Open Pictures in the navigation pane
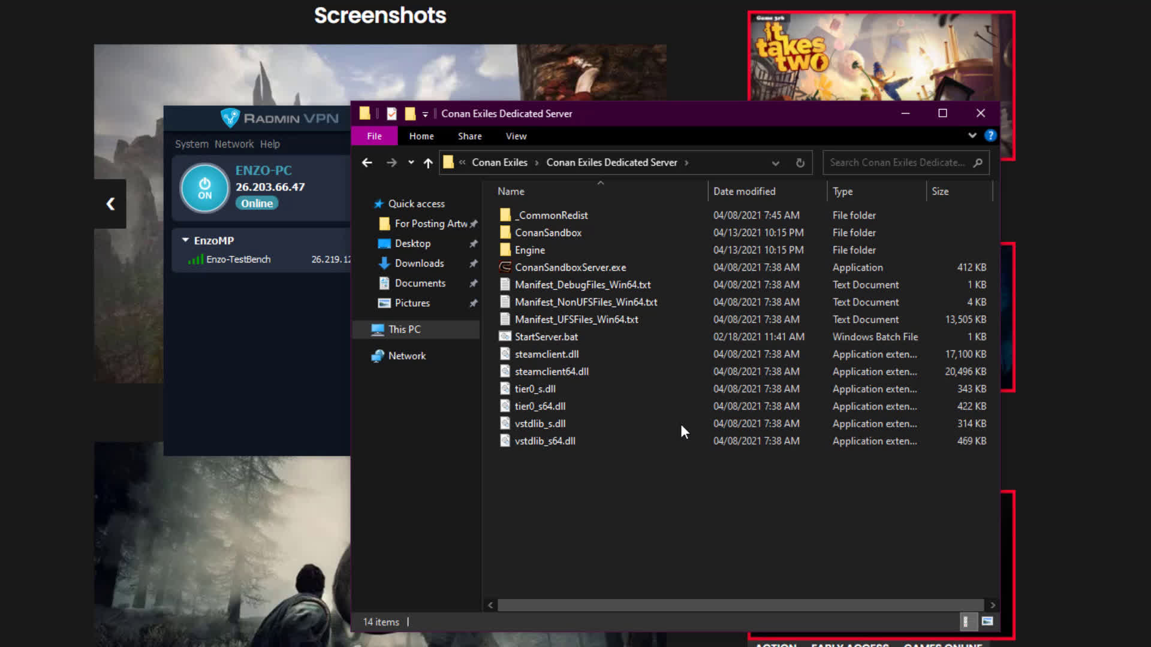Screen dimensions: 1151x647 [x=412, y=303]
